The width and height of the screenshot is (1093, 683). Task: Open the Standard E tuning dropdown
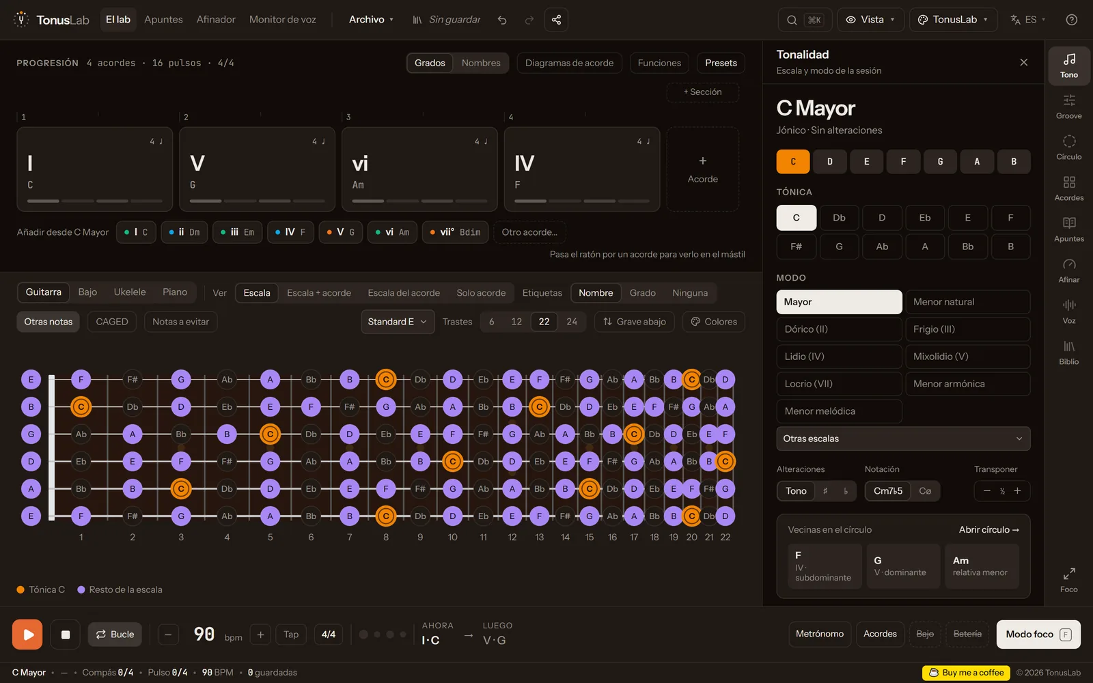pos(398,322)
